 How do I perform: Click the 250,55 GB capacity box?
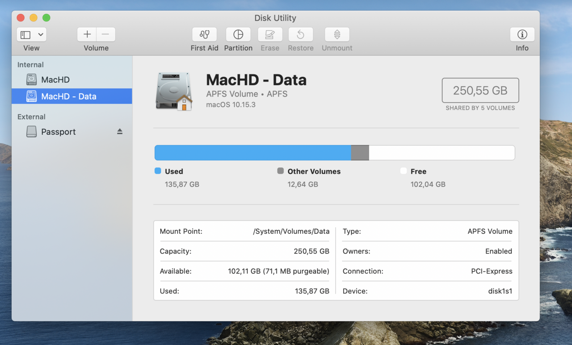point(480,91)
